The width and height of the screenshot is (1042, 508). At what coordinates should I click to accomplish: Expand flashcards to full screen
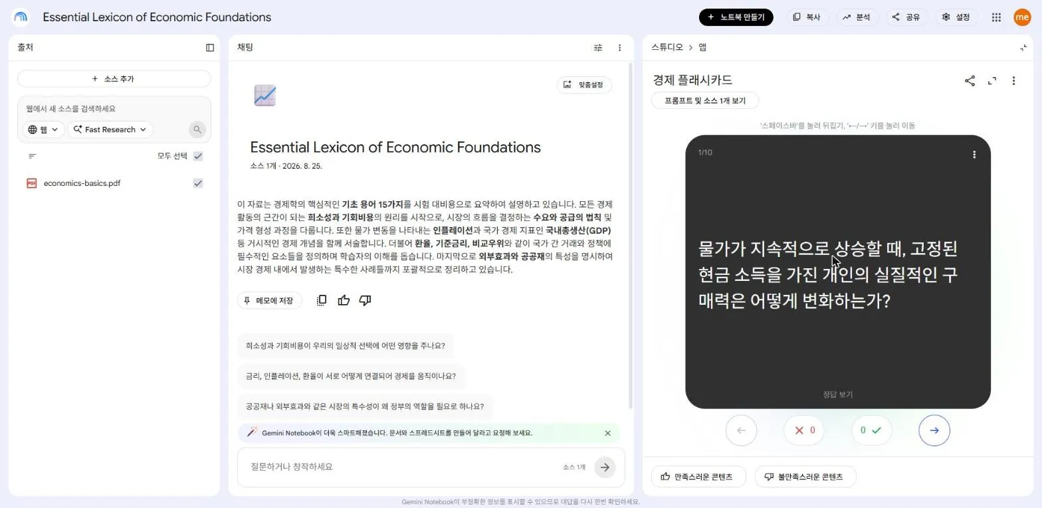992,80
